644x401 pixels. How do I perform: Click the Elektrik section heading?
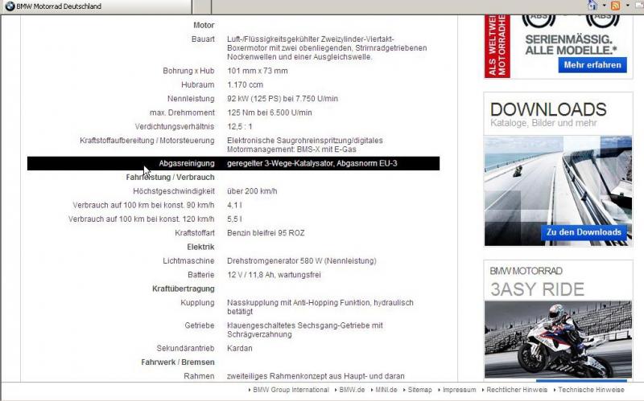pyautogui.click(x=200, y=247)
